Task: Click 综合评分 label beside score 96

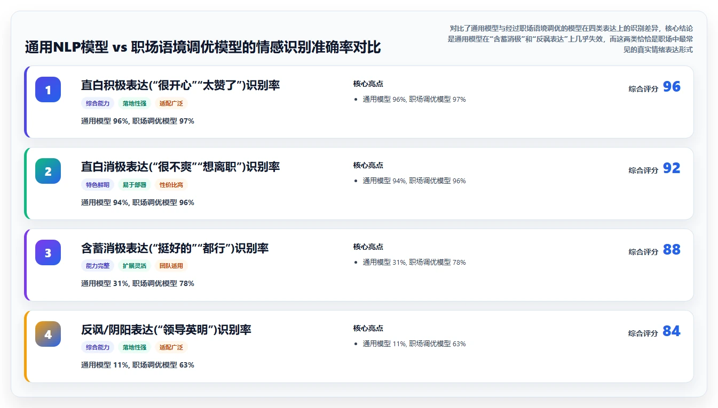Action: click(643, 89)
